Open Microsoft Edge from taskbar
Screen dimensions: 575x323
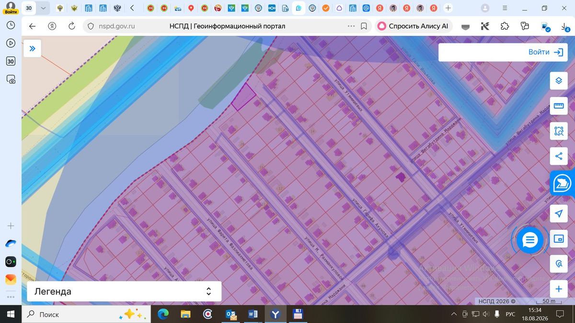(x=163, y=314)
